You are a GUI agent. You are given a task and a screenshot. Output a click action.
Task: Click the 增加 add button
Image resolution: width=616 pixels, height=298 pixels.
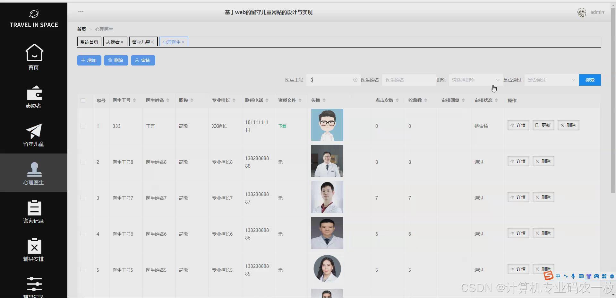(89, 60)
